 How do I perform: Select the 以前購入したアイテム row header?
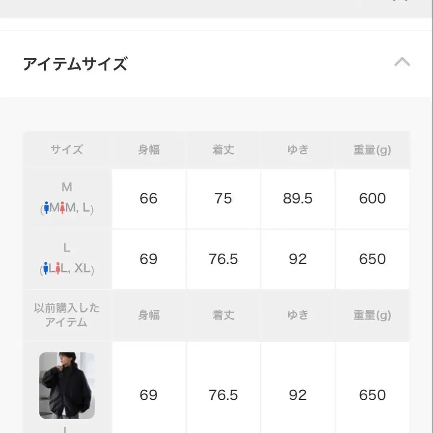click(x=67, y=315)
